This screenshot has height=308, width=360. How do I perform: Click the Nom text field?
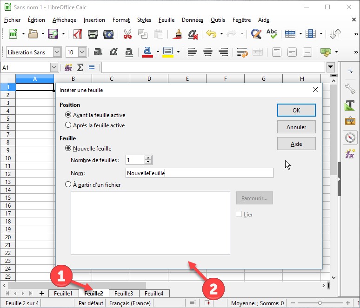click(200, 173)
